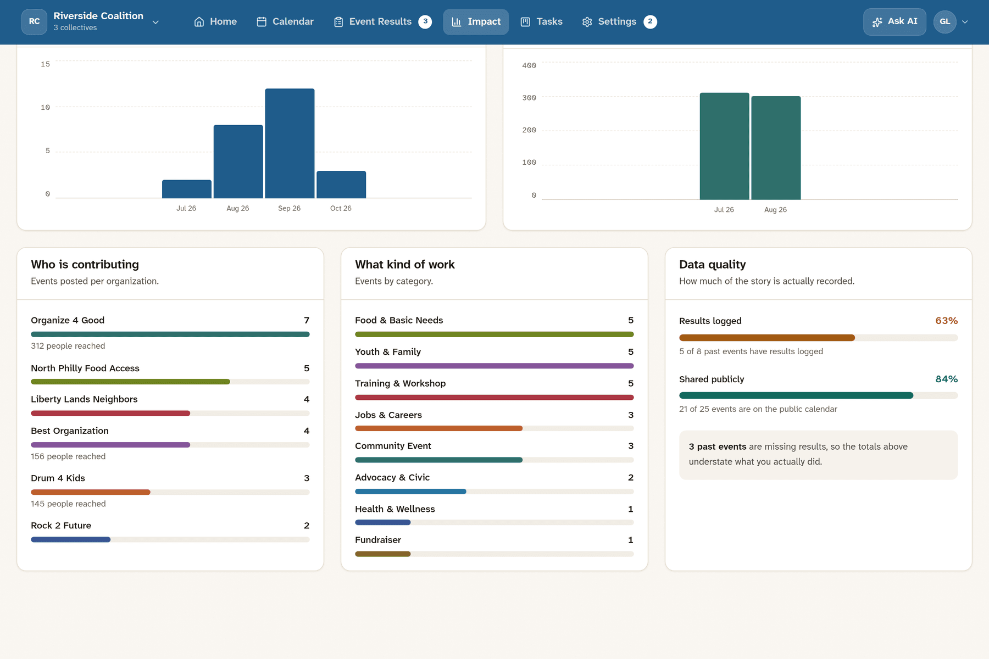Click the Best Organization label
Viewport: 989px width, 659px height.
pyautogui.click(x=70, y=431)
